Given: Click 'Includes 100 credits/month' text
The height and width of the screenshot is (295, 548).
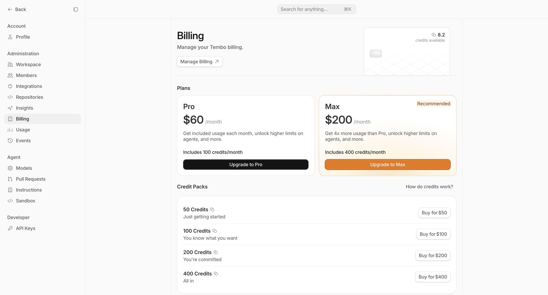Looking at the screenshot, I should coord(213,152).
